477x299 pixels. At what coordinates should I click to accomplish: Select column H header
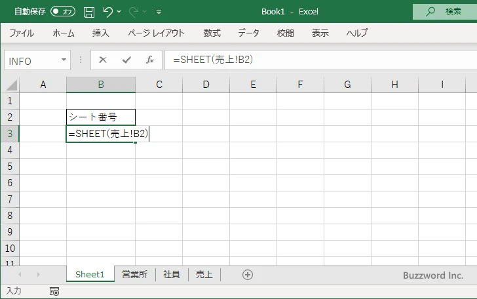[x=394, y=85]
